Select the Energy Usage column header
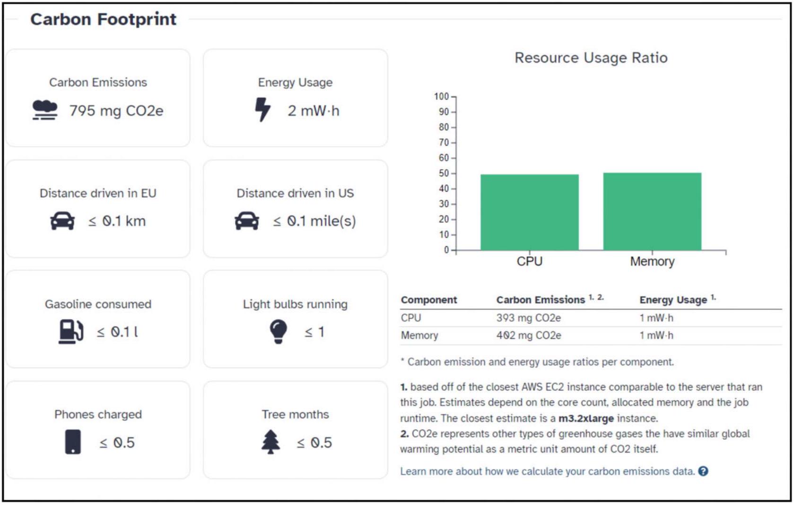794x505 pixels. coord(673,300)
